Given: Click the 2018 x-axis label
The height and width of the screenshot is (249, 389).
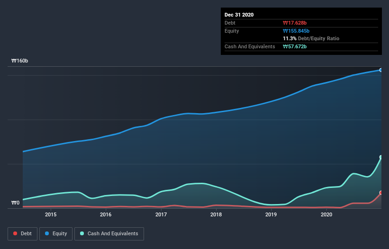Looking at the screenshot, I should click(x=216, y=214).
